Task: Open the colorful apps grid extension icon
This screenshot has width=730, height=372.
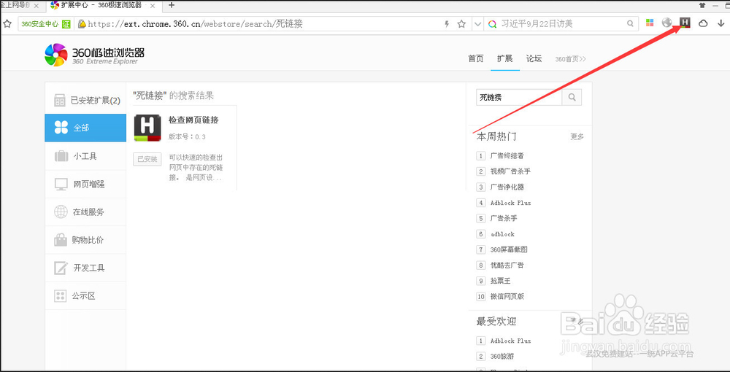Action: click(x=650, y=23)
